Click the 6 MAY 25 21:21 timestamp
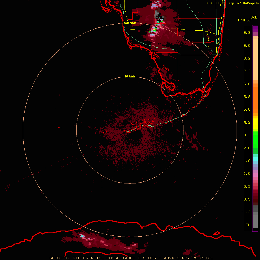Image resolution: width=260 pixels, height=260 pixels. 195,258
